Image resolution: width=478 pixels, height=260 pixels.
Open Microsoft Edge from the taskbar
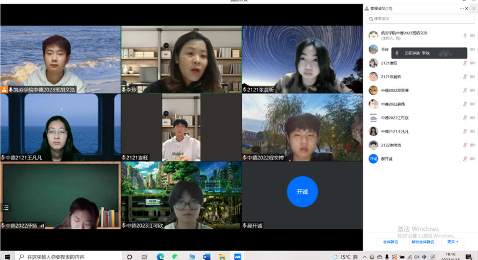(x=160, y=256)
